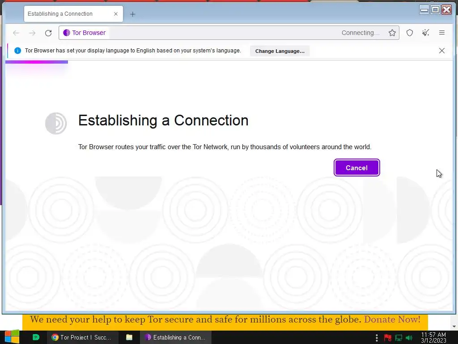The image size is (458, 344).
Task: Minimize the Tor Browser window
Action: 424,10
